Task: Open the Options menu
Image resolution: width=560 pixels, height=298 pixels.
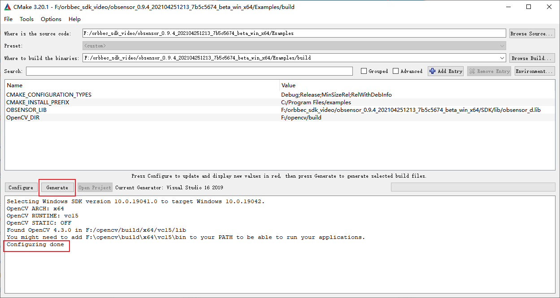Action: click(x=51, y=19)
